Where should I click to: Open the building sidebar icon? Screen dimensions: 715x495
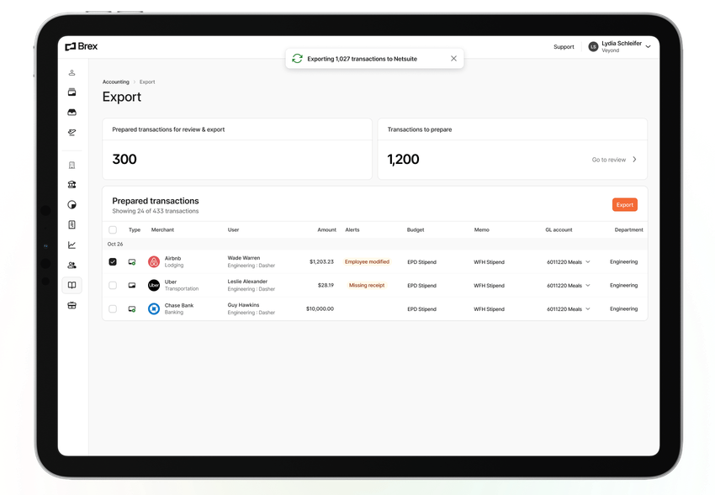[x=71, y=166]
